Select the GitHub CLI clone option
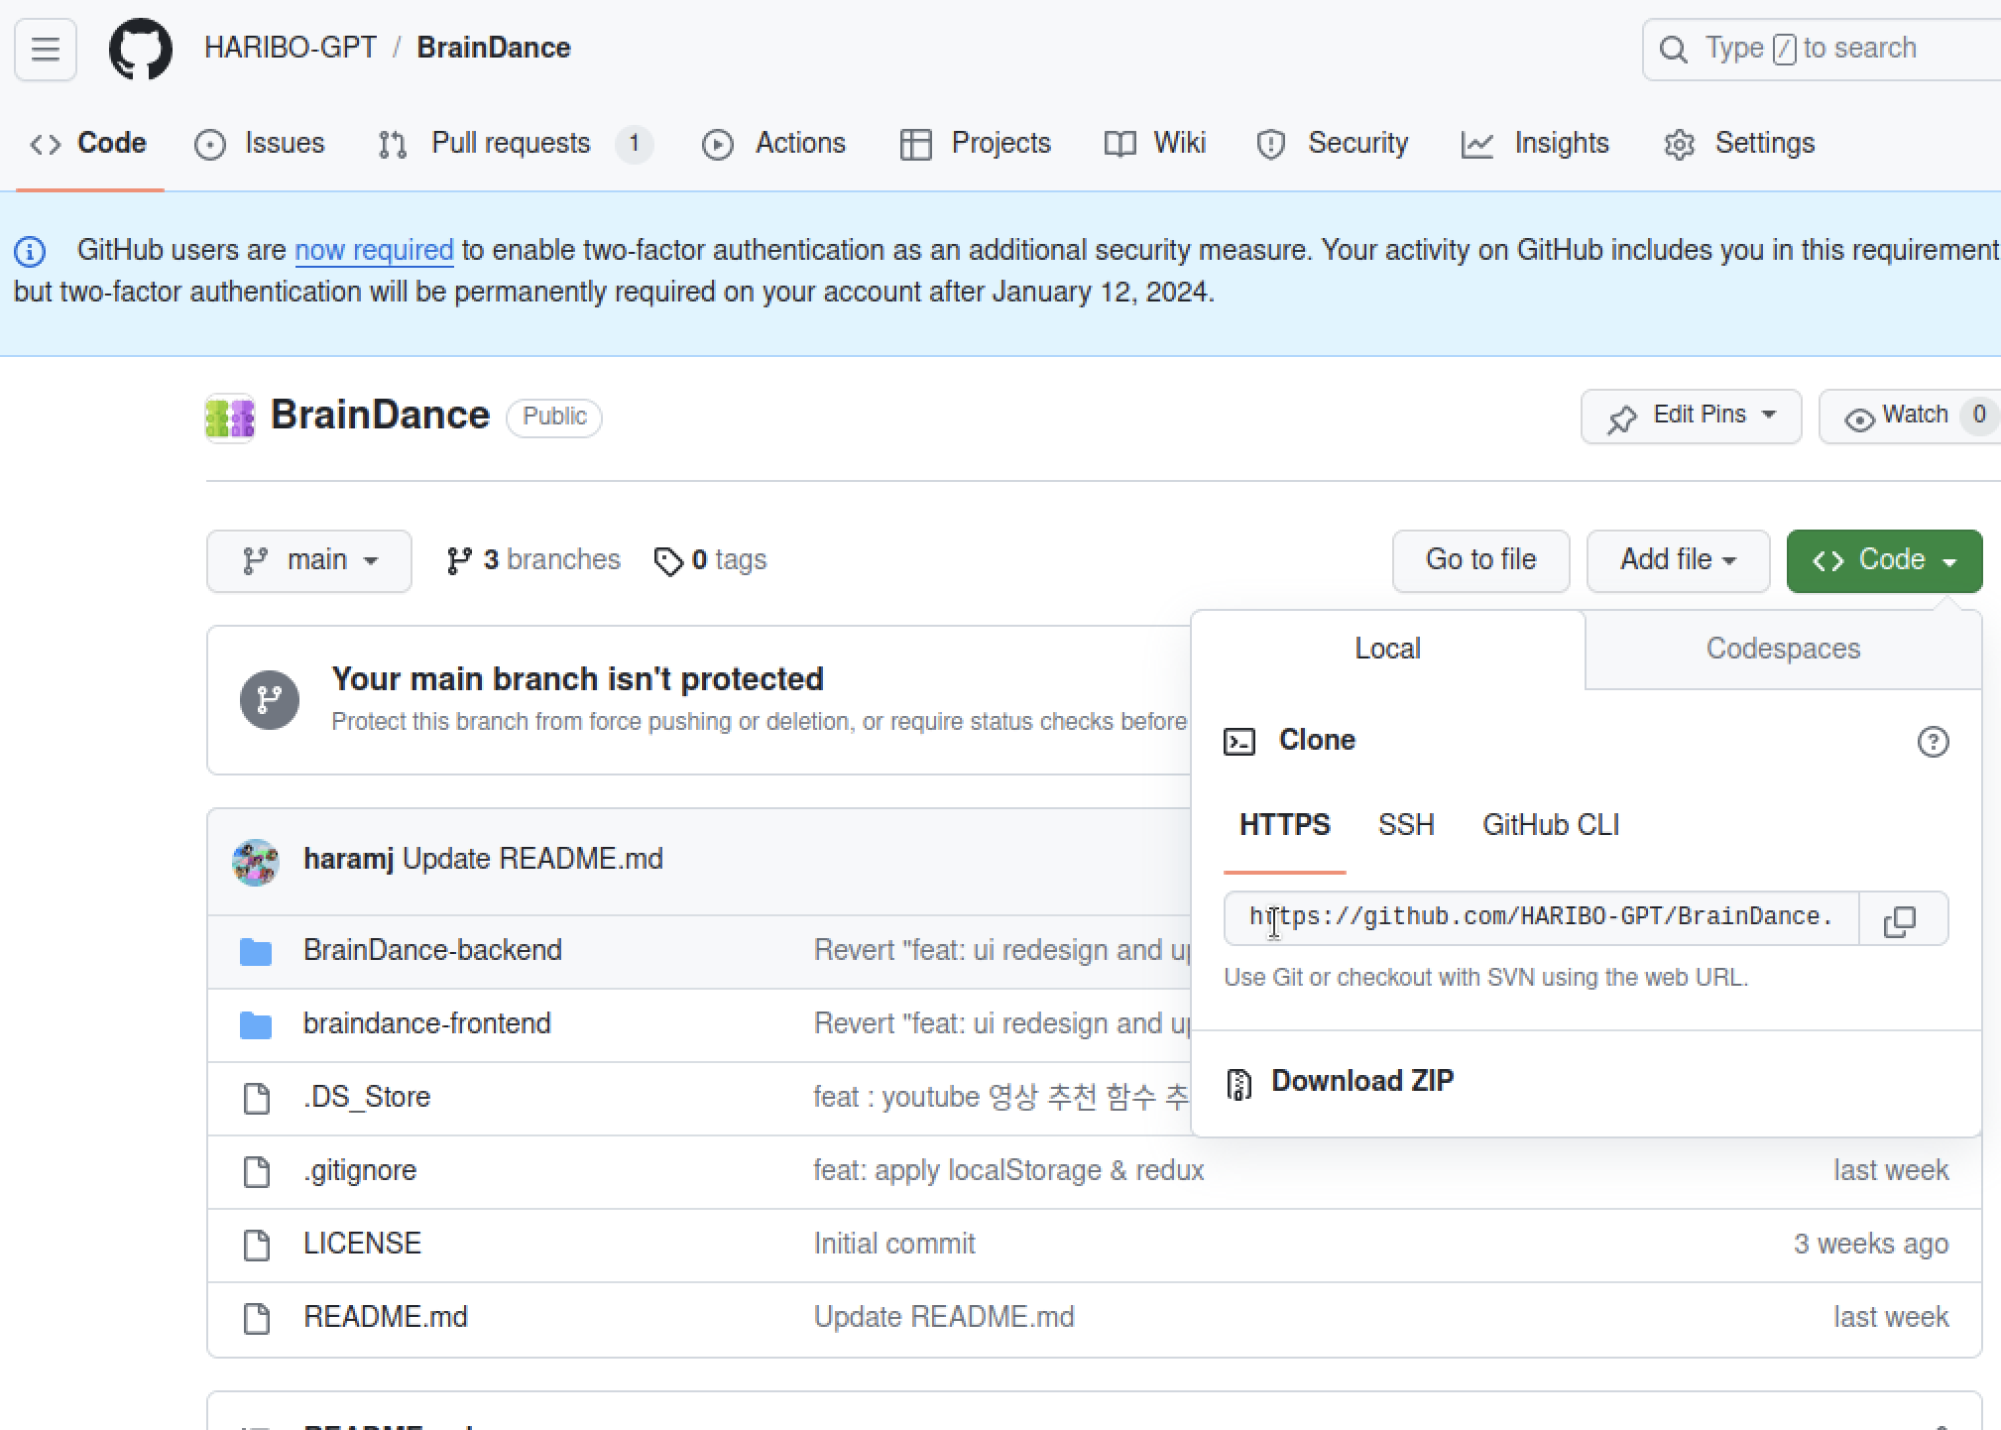Screen dimensions: 2001x1430 (1551, 826)
